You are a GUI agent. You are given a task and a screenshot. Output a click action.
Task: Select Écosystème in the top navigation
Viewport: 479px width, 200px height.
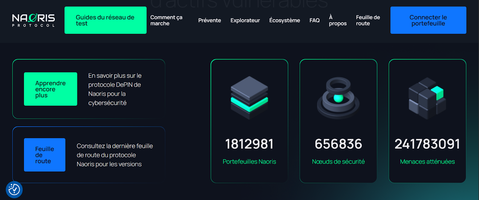tap(284, 20)
